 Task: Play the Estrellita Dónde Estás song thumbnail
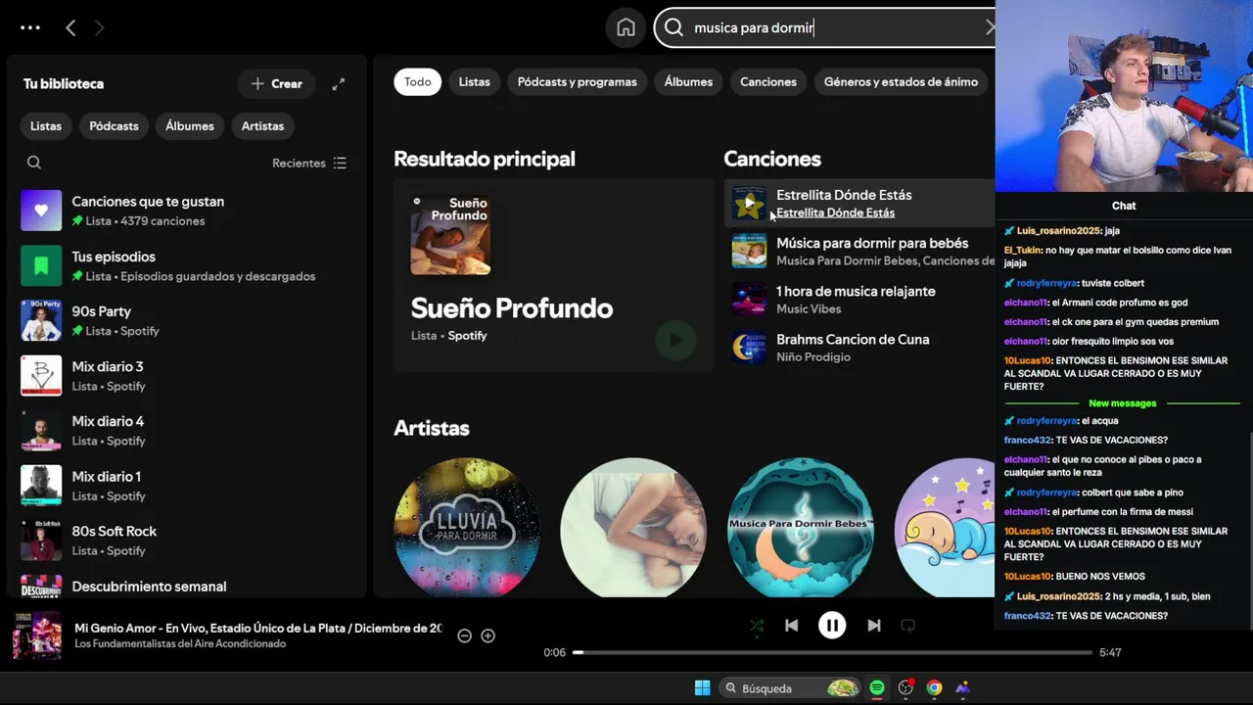tap(750, 204)
